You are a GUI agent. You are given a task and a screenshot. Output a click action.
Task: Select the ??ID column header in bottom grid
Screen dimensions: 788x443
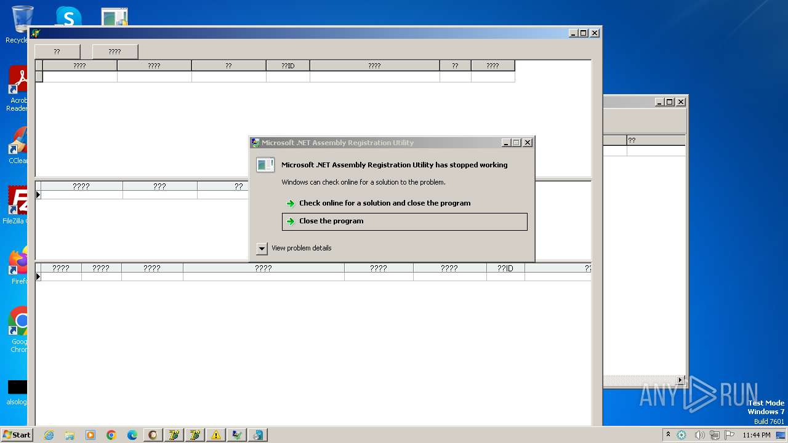505,268
